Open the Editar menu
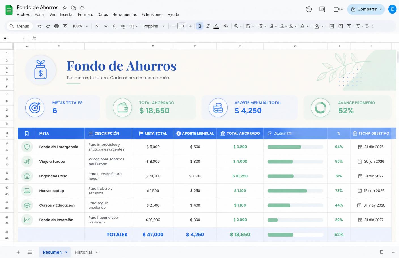The width and height of the screenshot is (399, 258). (x=40, y=14)
